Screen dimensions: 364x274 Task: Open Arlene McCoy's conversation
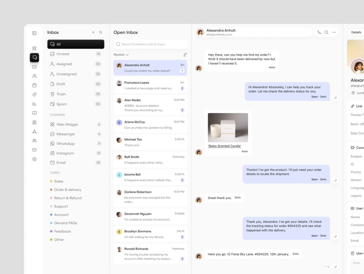[x=150, y=125]
